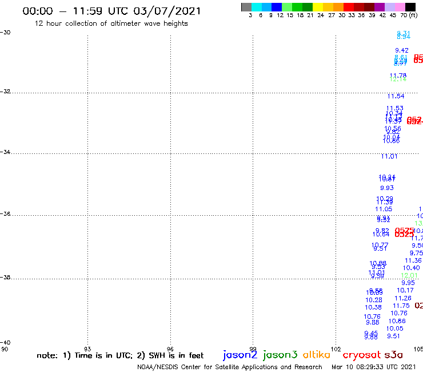Click the wave height value 9.95

pos(408,283)
